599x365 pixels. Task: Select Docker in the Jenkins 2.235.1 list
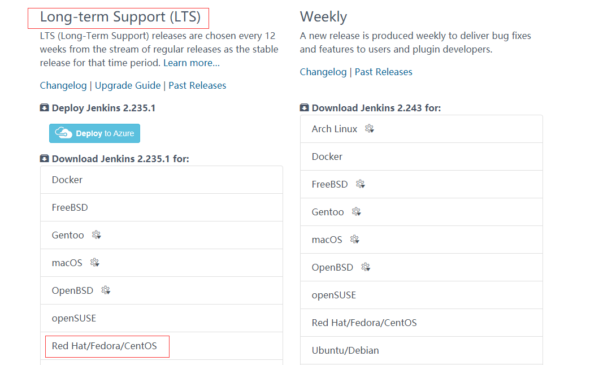coord(162,180)
